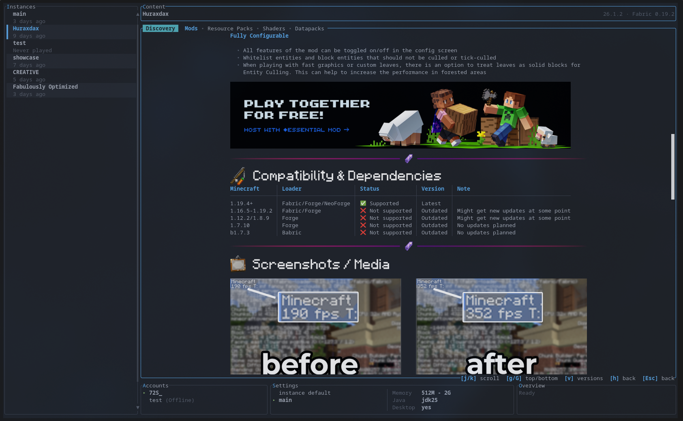Click the Java value jdk25

click(430, 400)
